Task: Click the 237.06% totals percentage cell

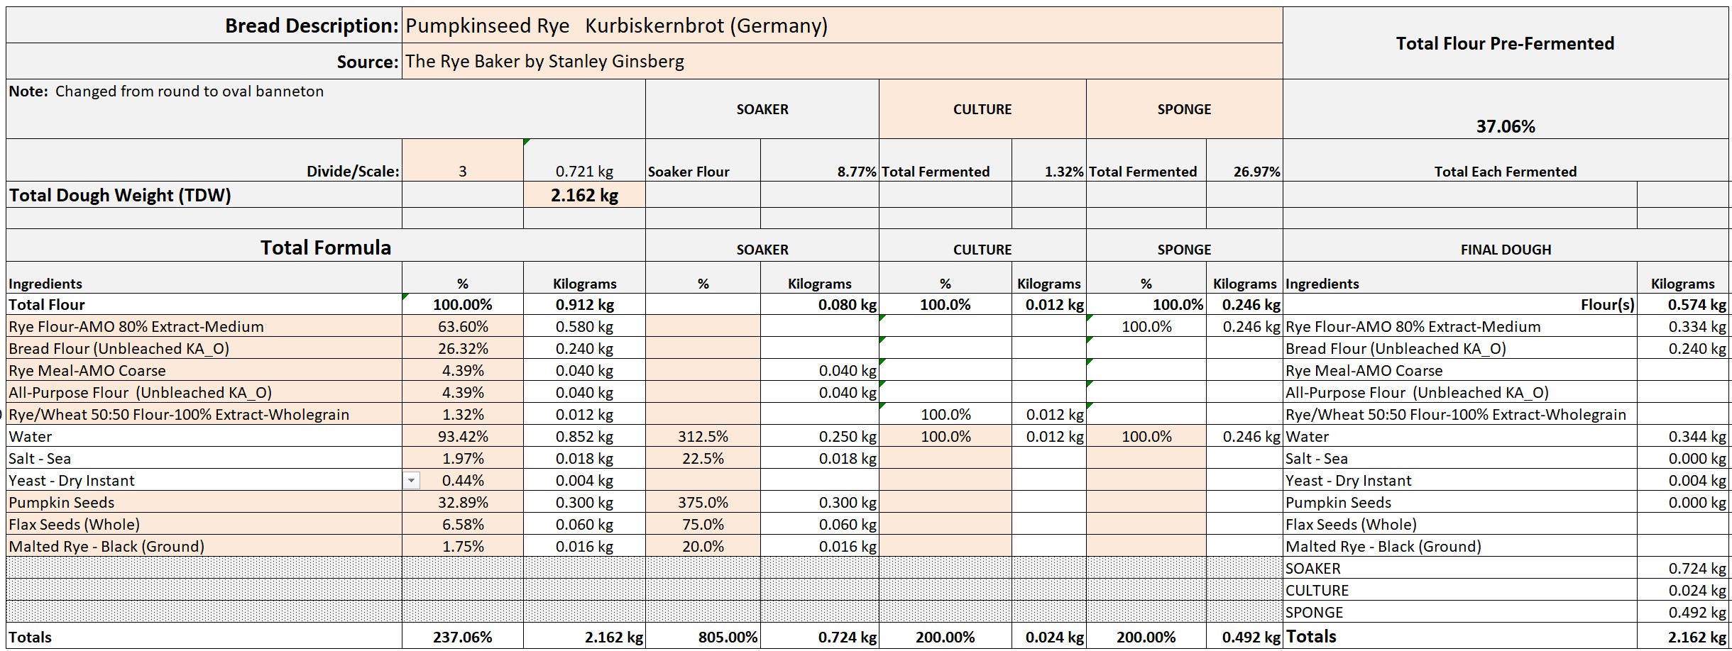Action: click(462, 637)
